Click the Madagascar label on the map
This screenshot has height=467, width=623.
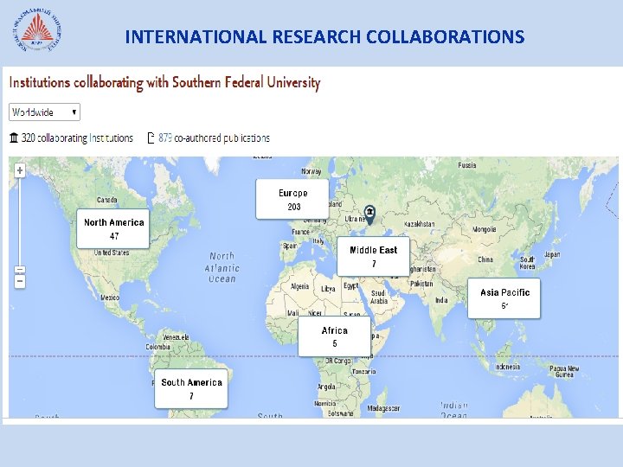tap(383, 408)
